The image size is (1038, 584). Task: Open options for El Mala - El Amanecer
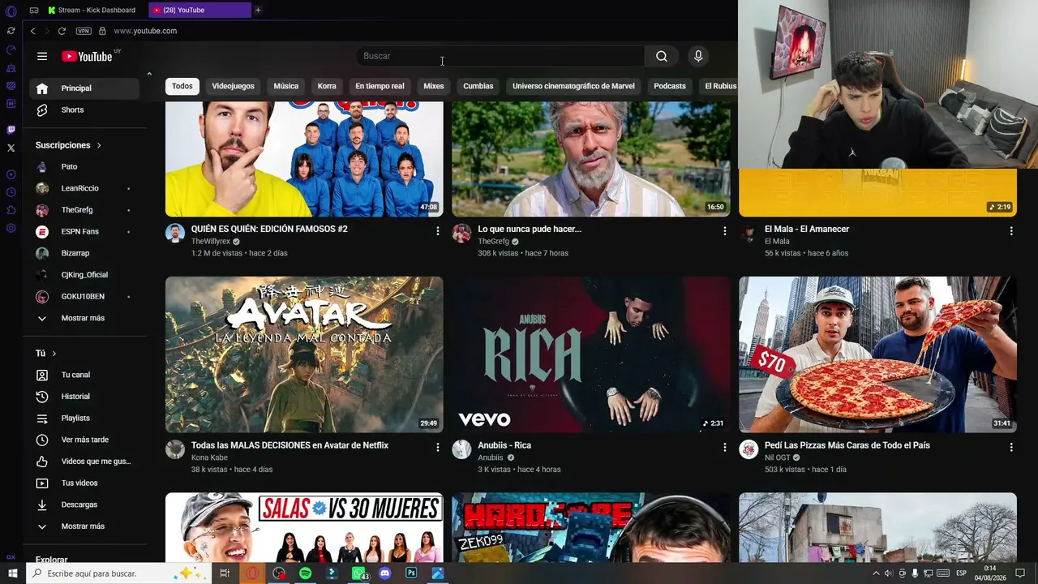click(1011, 231)
